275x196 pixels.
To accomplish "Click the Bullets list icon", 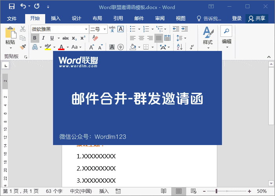I will point(133,29).
